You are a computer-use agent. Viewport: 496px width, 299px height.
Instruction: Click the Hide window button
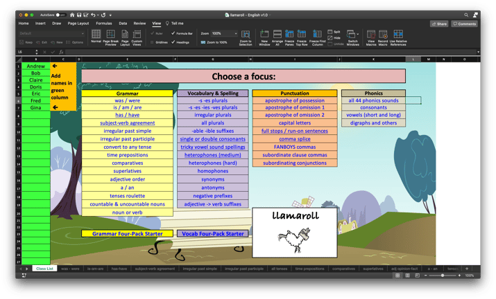(334, 38)
